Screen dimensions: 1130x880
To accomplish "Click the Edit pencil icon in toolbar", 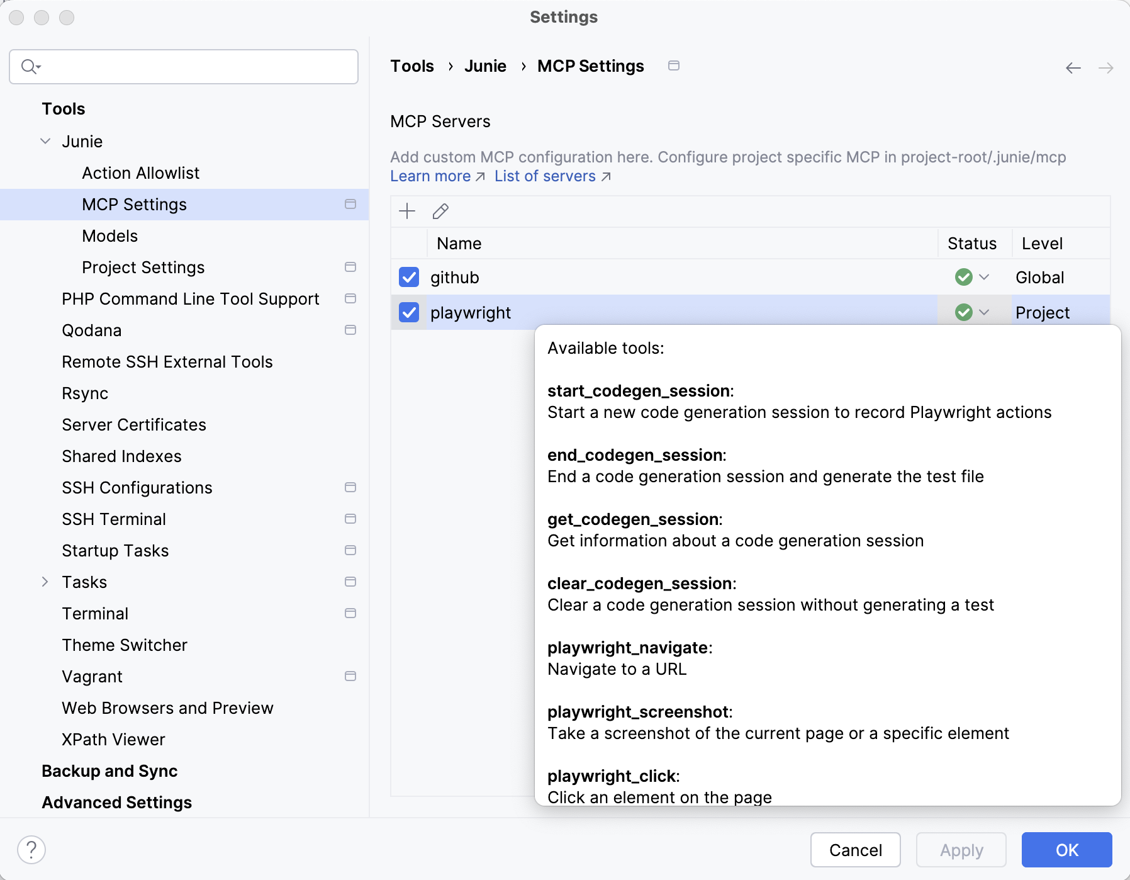I will (x=440, y=212).
